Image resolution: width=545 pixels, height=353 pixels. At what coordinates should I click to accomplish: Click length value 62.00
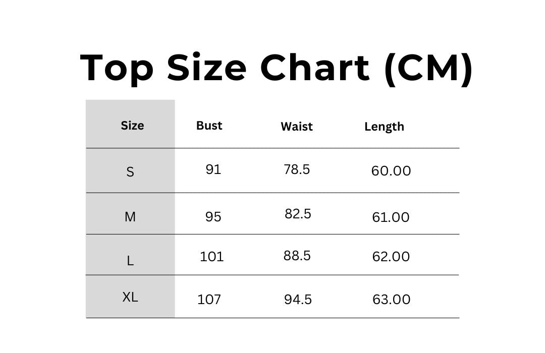point(391,257)
